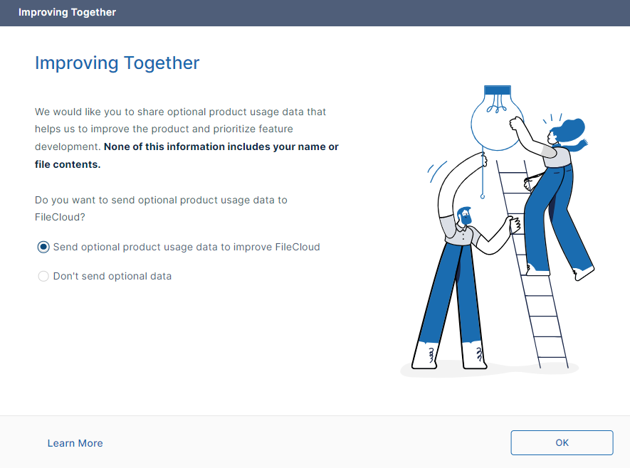Click the 'We would like you to share' paragraph

click(x=180, y=112)
